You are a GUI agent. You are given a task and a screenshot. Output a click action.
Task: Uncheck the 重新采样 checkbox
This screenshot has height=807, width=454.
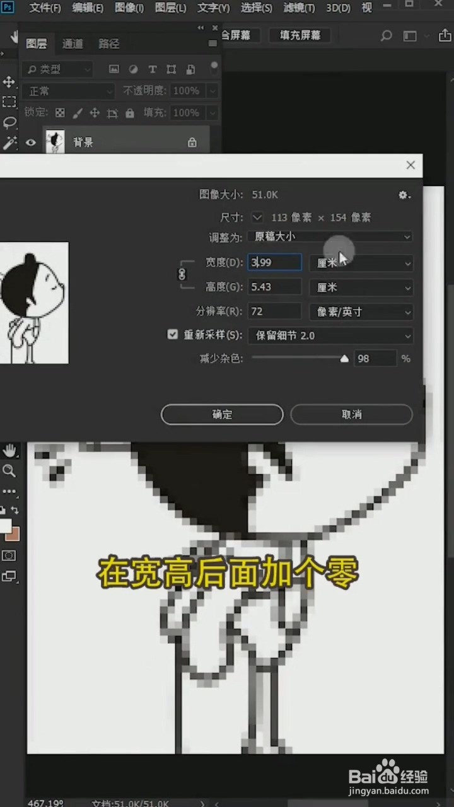172,335
